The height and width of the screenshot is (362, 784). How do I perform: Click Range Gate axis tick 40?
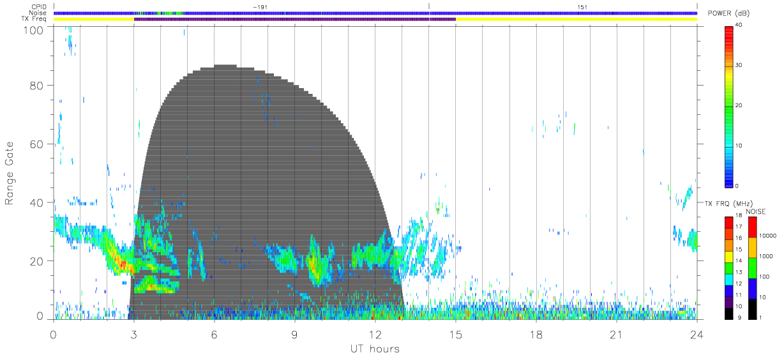37,203
